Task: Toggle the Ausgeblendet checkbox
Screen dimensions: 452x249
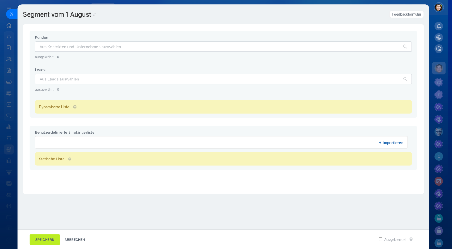Action: pyautogui.click(x=380, y=239)
